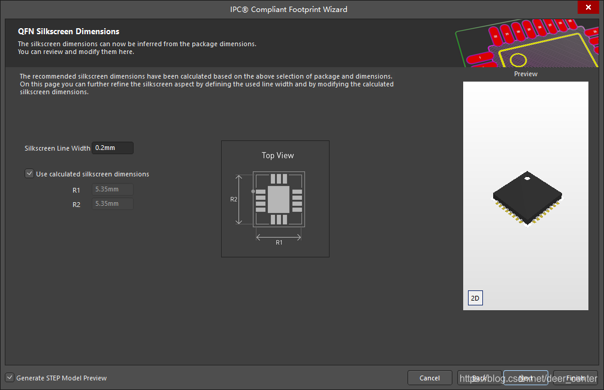Image resolution: width=604 pixels, height=390 pixels.
Task: Click the center thermal pad in Top View
Action: [278, 199]
